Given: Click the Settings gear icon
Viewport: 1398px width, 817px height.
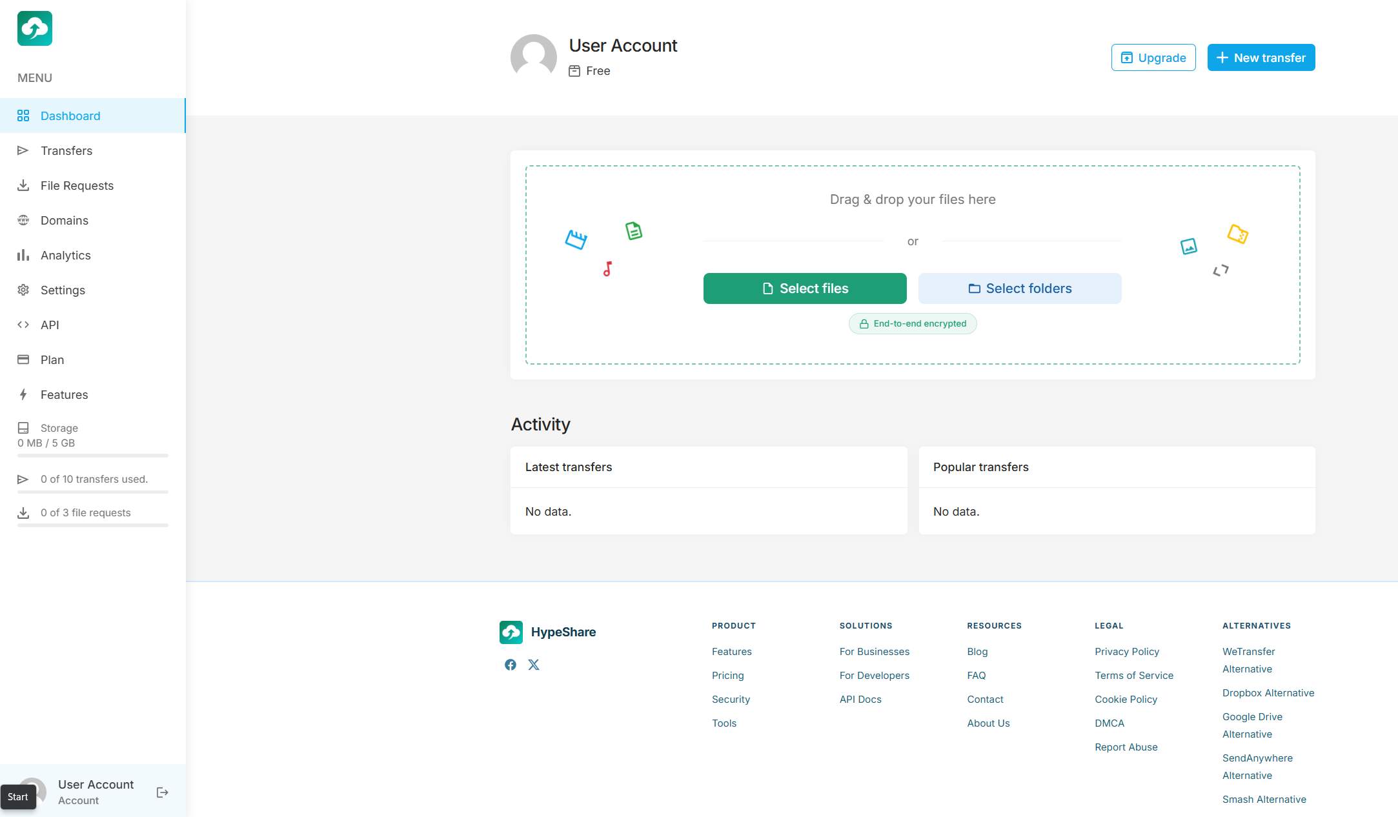Looking at the screenshot, I should (x=23, y=290).
